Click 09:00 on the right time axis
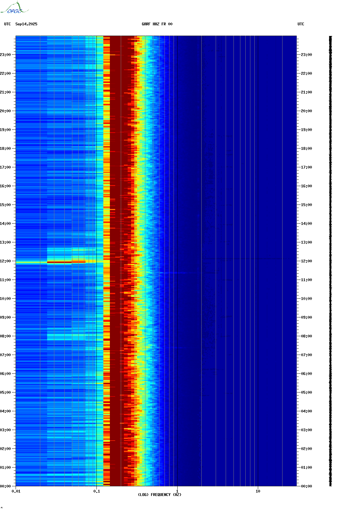This screenshot has height=511, width=344. [x=307, y=317]
